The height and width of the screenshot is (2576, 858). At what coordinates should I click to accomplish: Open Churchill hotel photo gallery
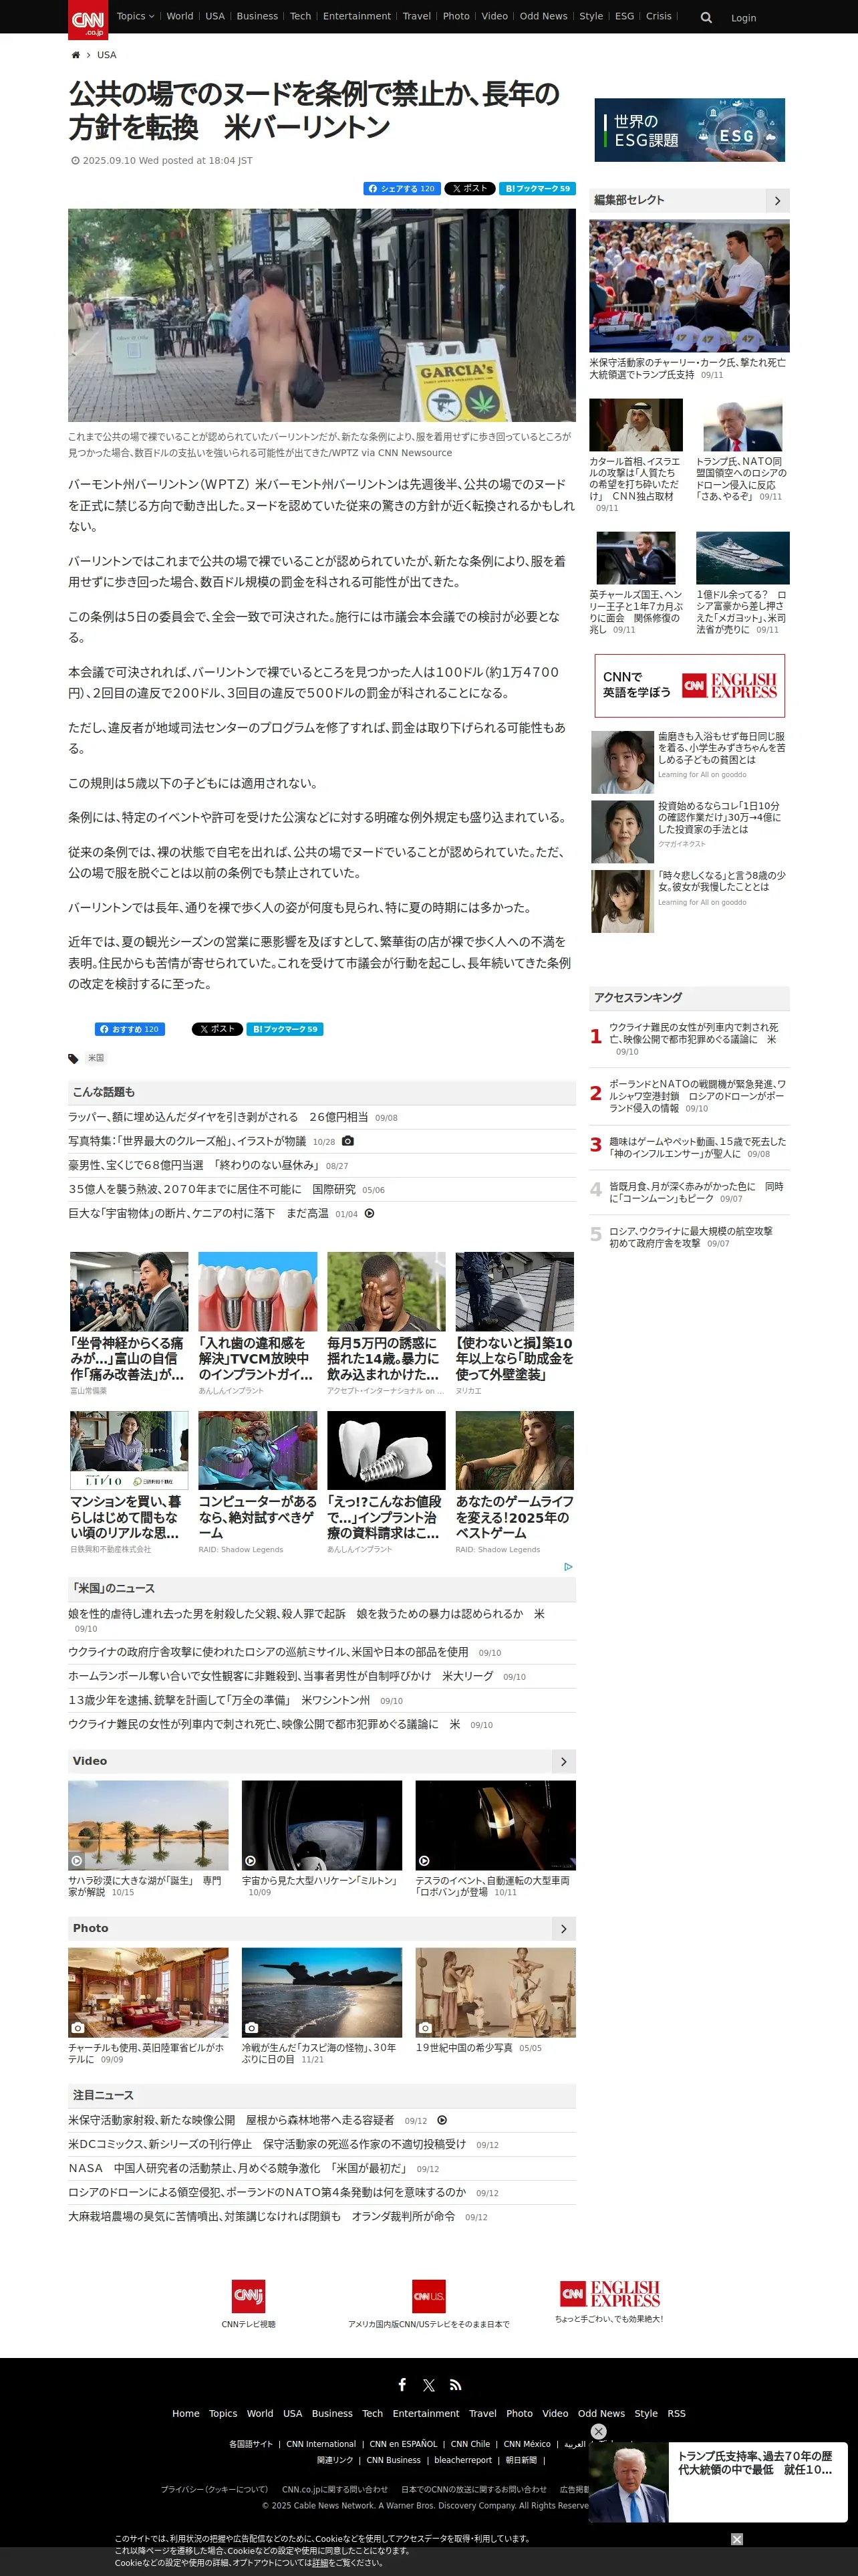148,1992
